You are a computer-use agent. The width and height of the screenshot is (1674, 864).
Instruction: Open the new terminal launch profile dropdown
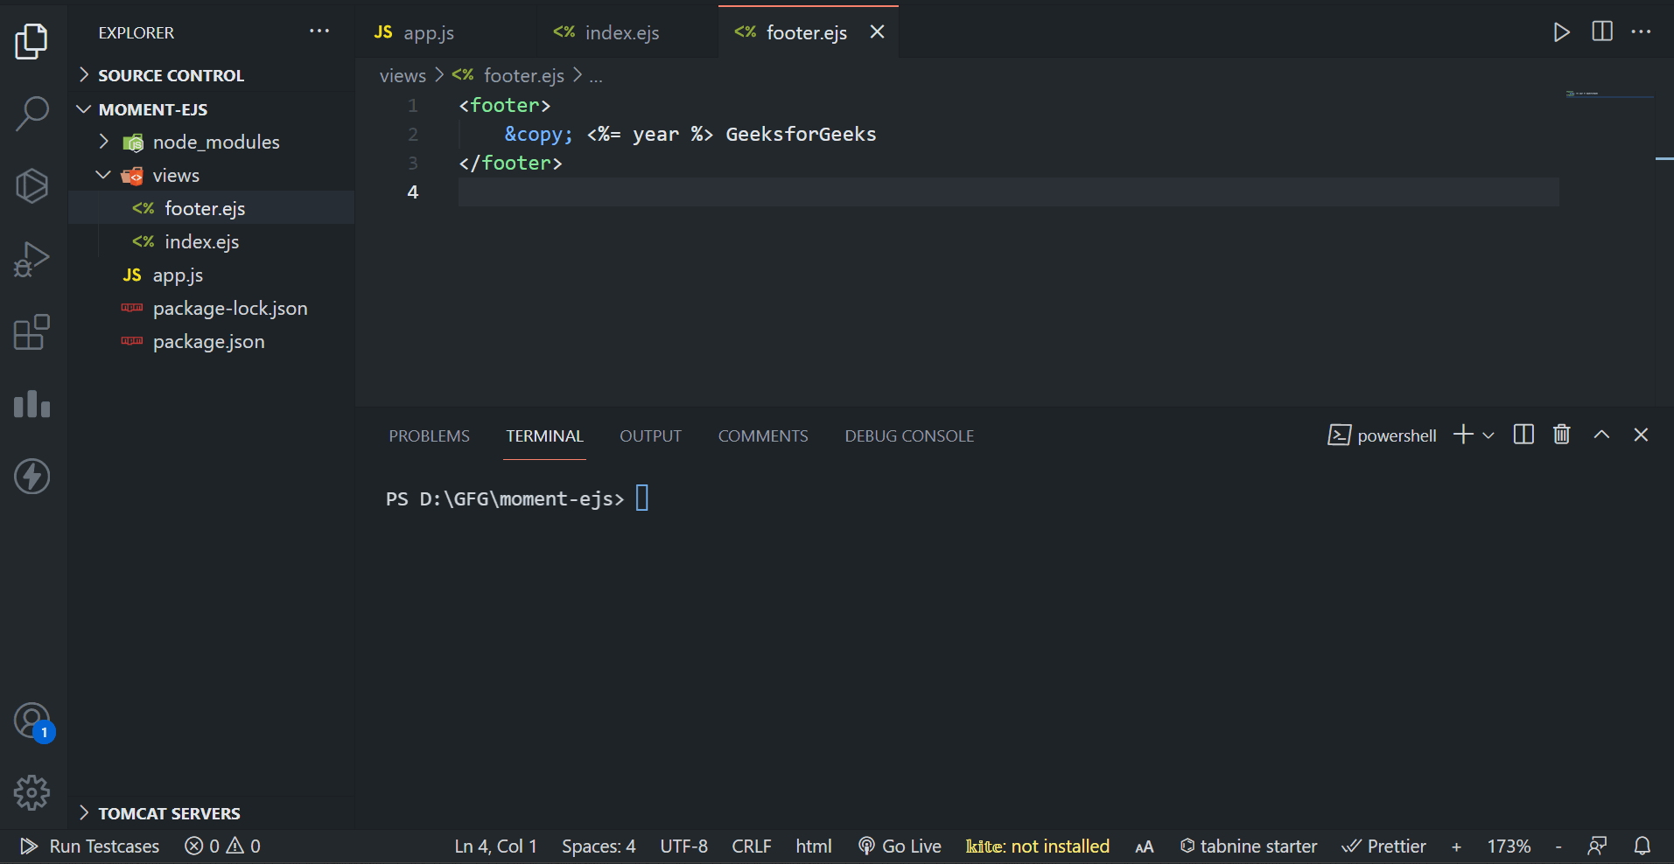(1488, 435)
